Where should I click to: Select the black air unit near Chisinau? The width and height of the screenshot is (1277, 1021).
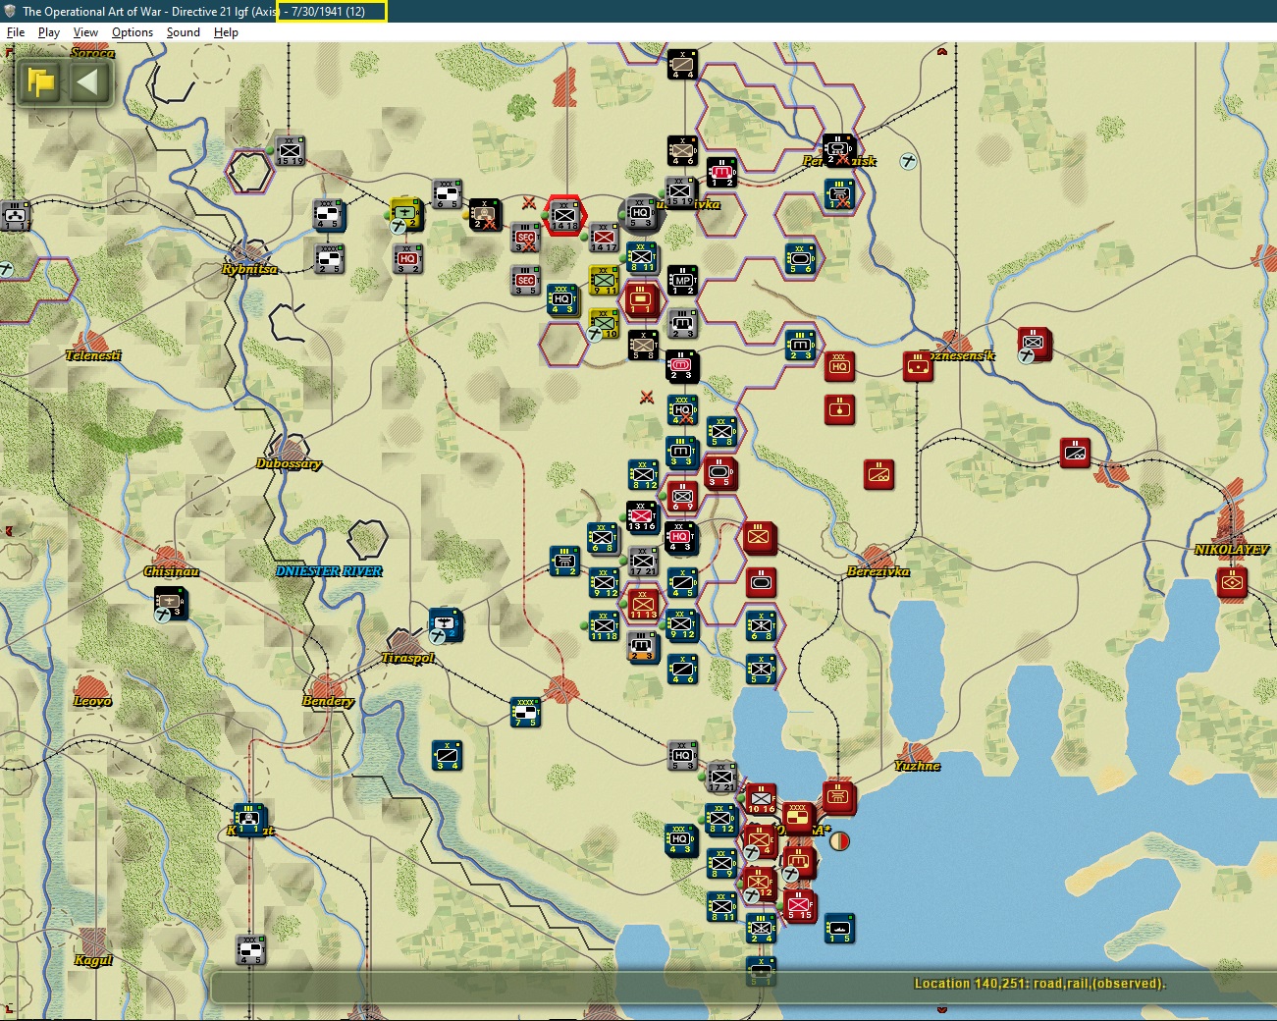click(171, 604)
